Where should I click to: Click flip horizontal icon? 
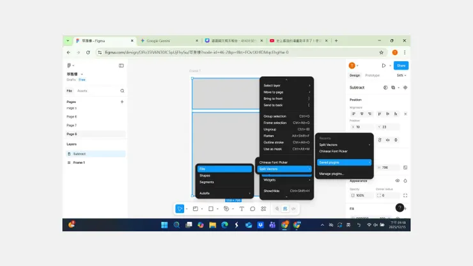coord(387,140)
